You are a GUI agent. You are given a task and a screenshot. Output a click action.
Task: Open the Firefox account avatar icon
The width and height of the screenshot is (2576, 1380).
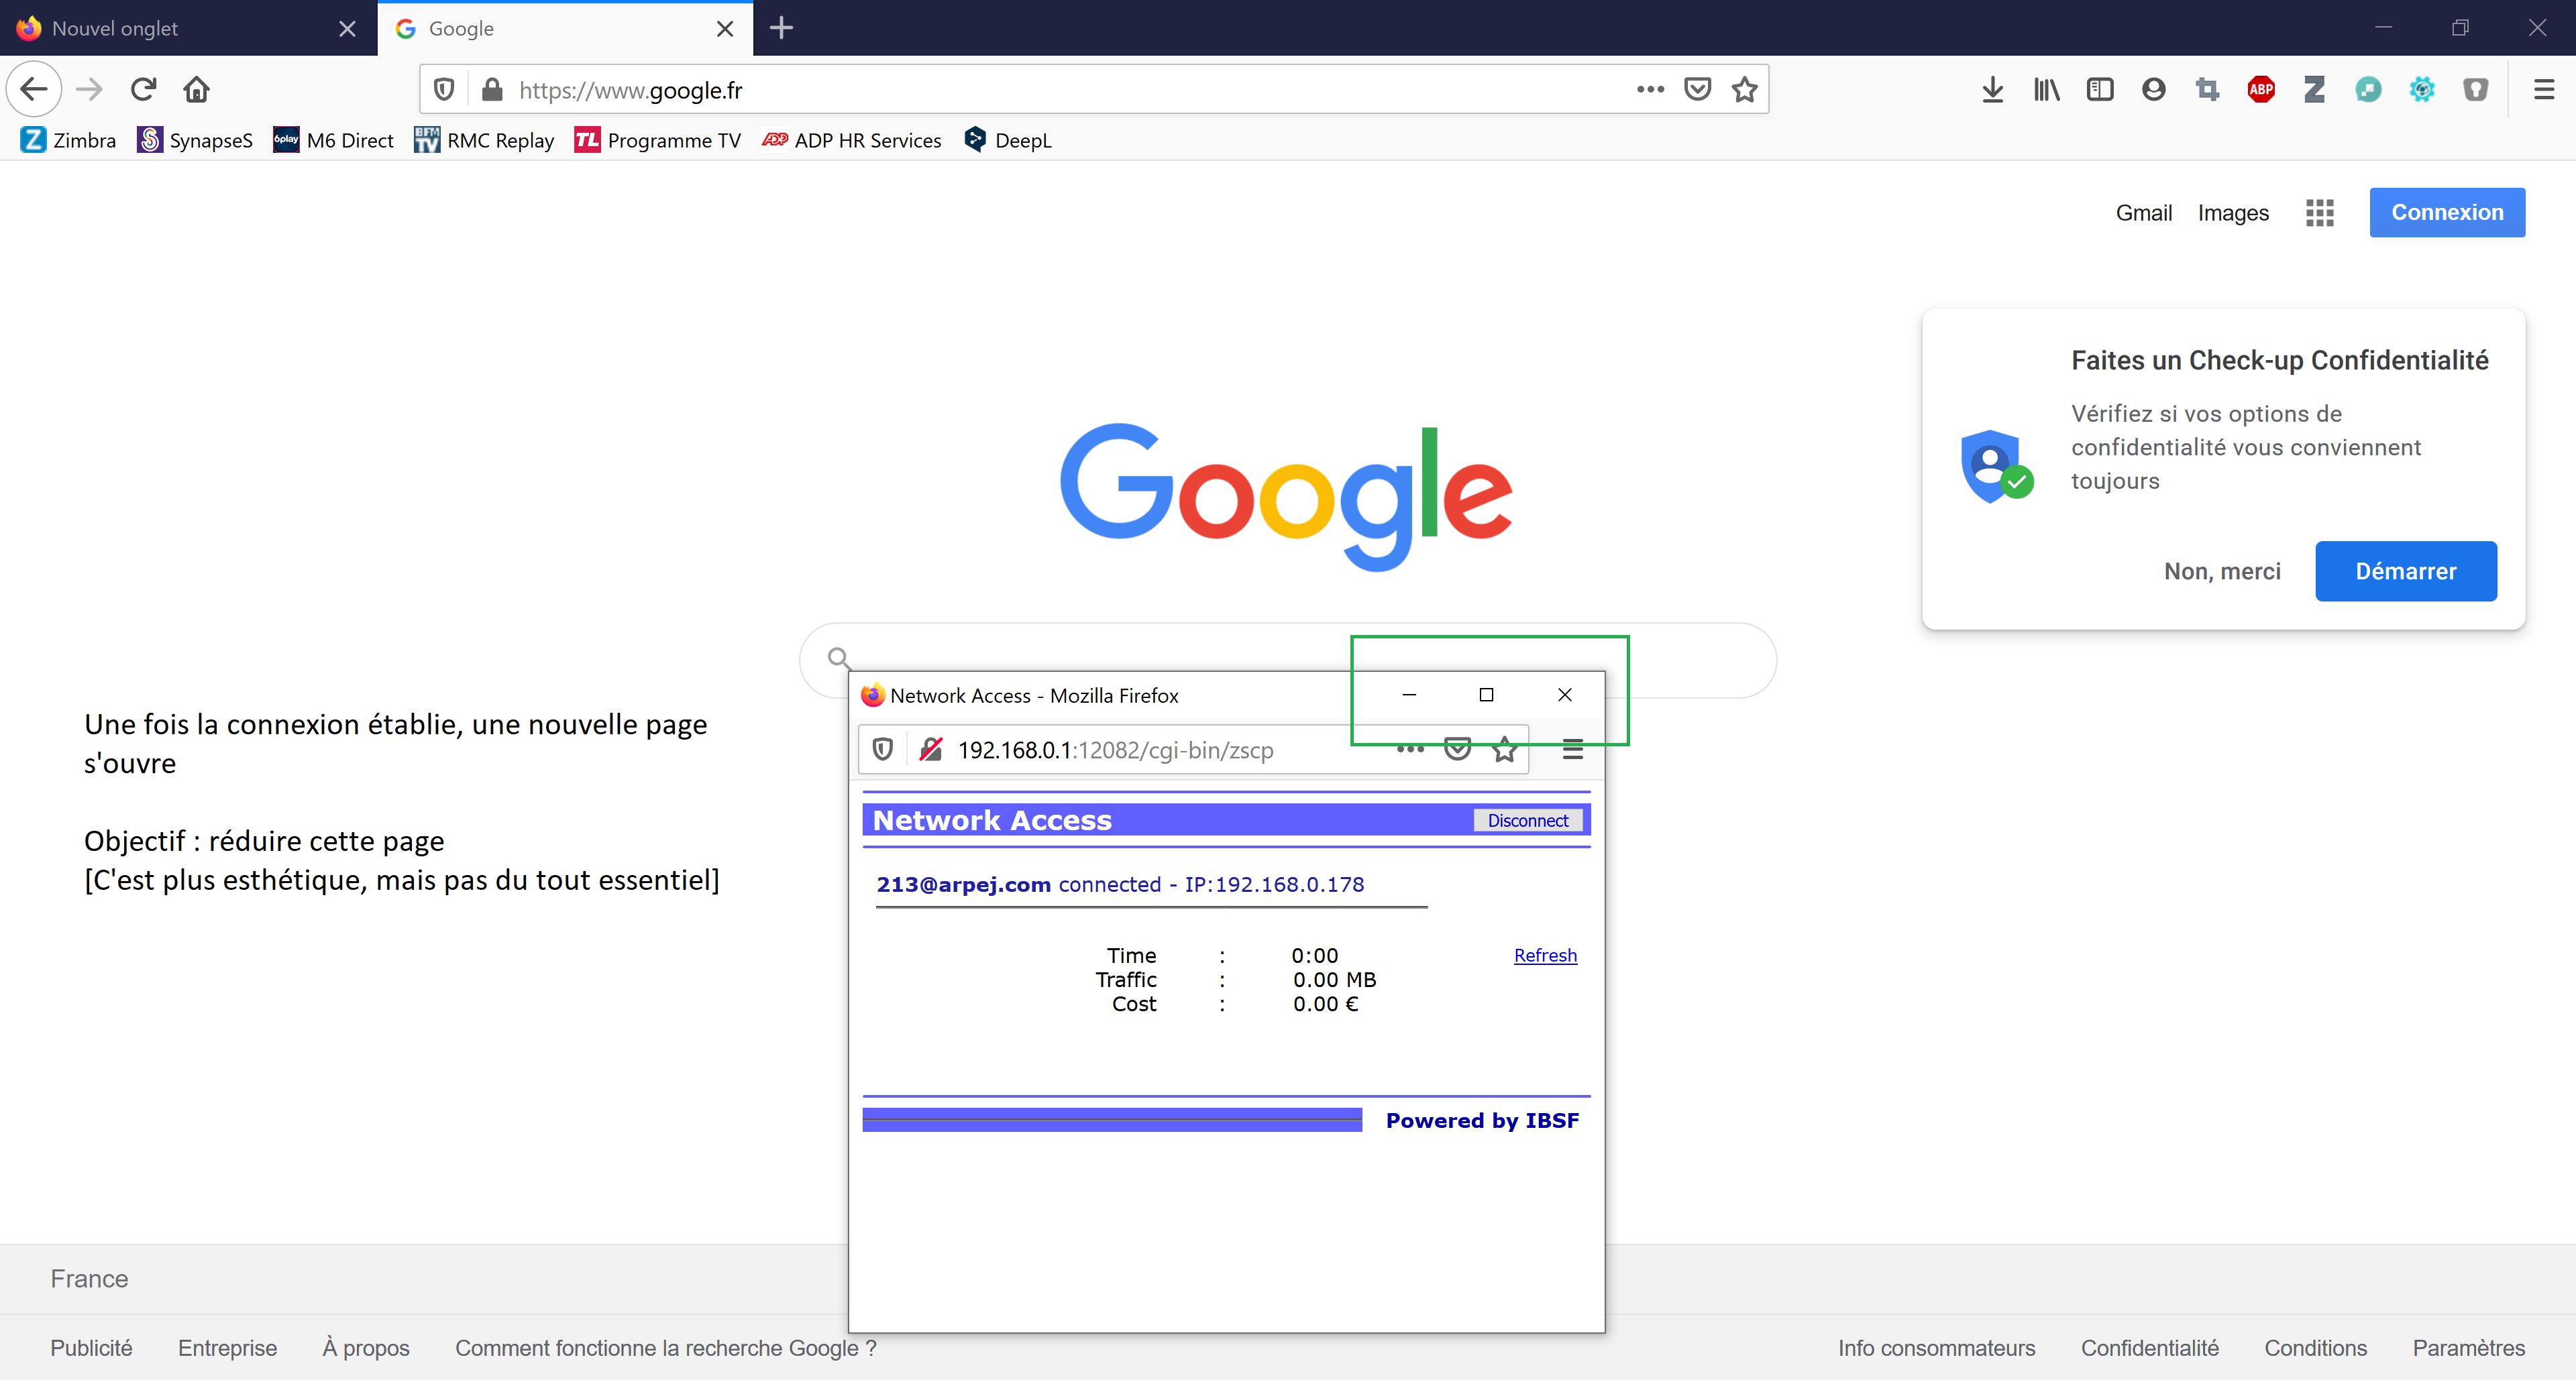(x=2154, y=90)
